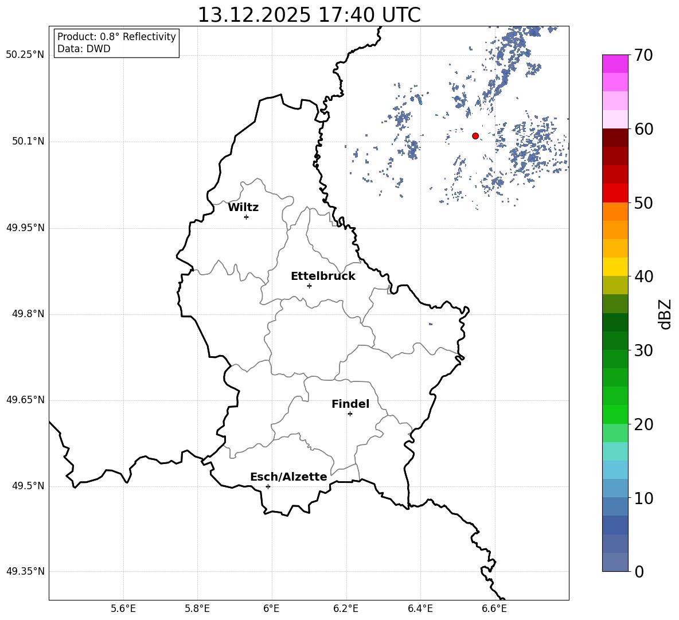Pick the dark green colorbar swatch near 30

click(x=615, y=341)
